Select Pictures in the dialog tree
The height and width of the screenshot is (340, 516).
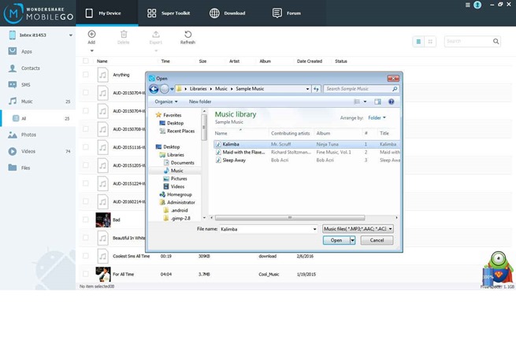point(178,179)
